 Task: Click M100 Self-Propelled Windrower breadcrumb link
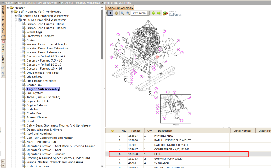point(81,3)
